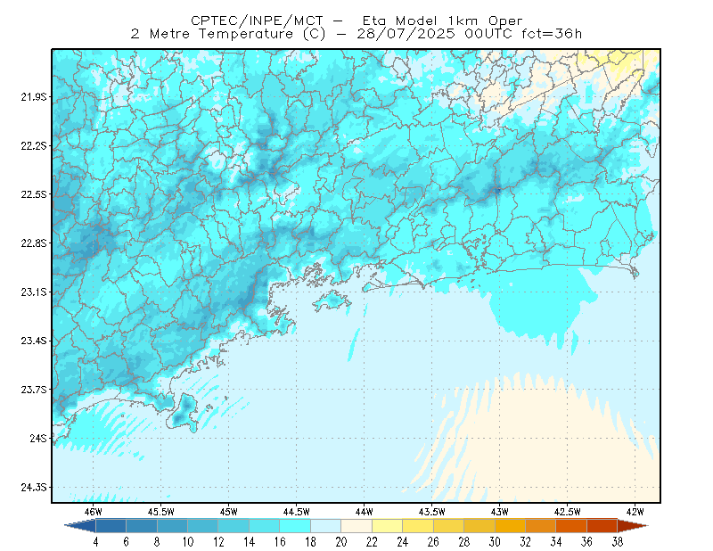
Task: Click the 44W longitude label
Action: pyautogui.click(x=365, y=512)
